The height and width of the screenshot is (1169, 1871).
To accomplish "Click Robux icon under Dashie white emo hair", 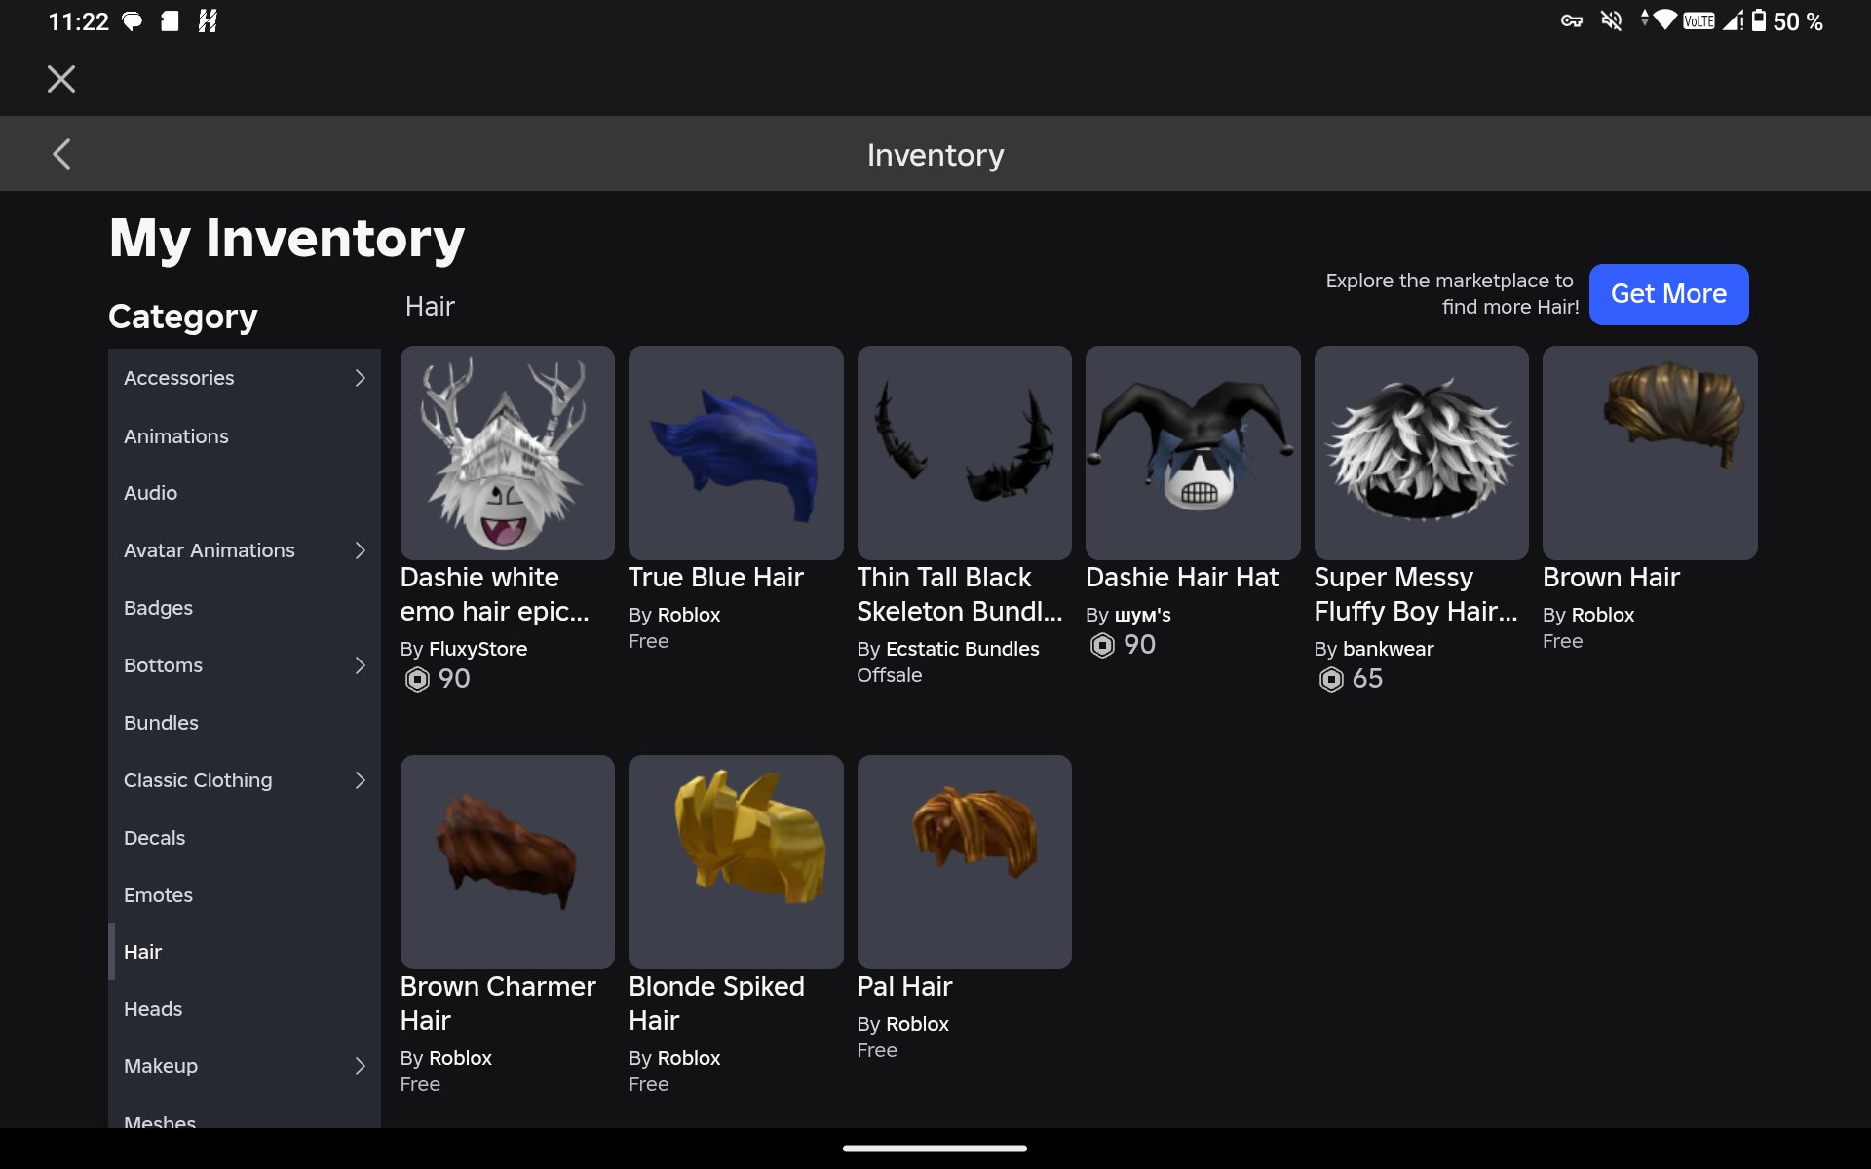I will [x=417, y=679].
